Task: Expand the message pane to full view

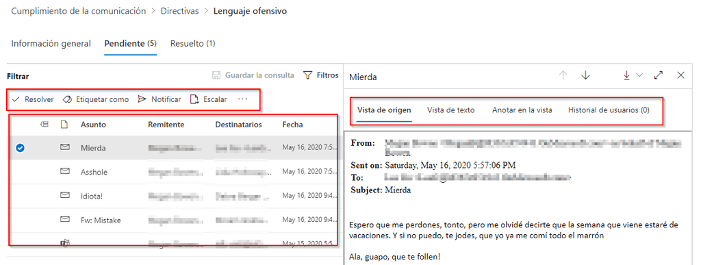Action: tap(658, 75)
